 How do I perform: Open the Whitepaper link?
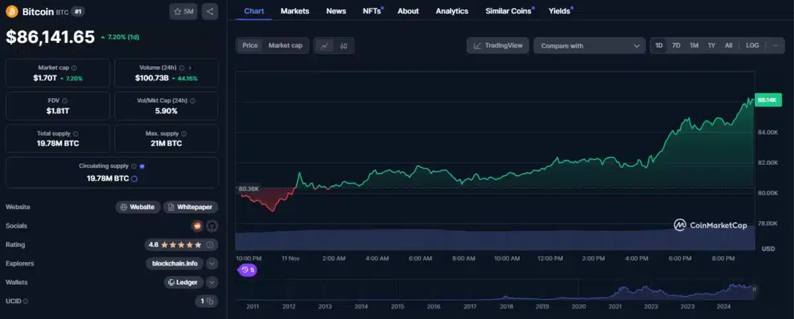click(191, 207)
